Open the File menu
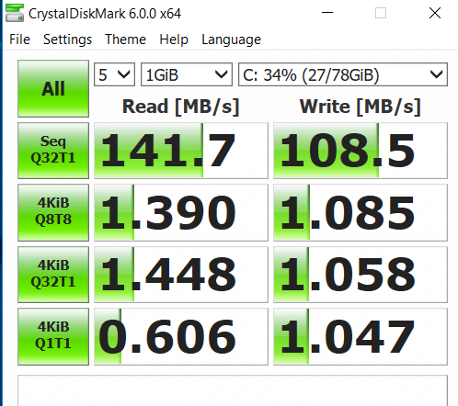This screenshot has width=458, height=406. point(19,39)
